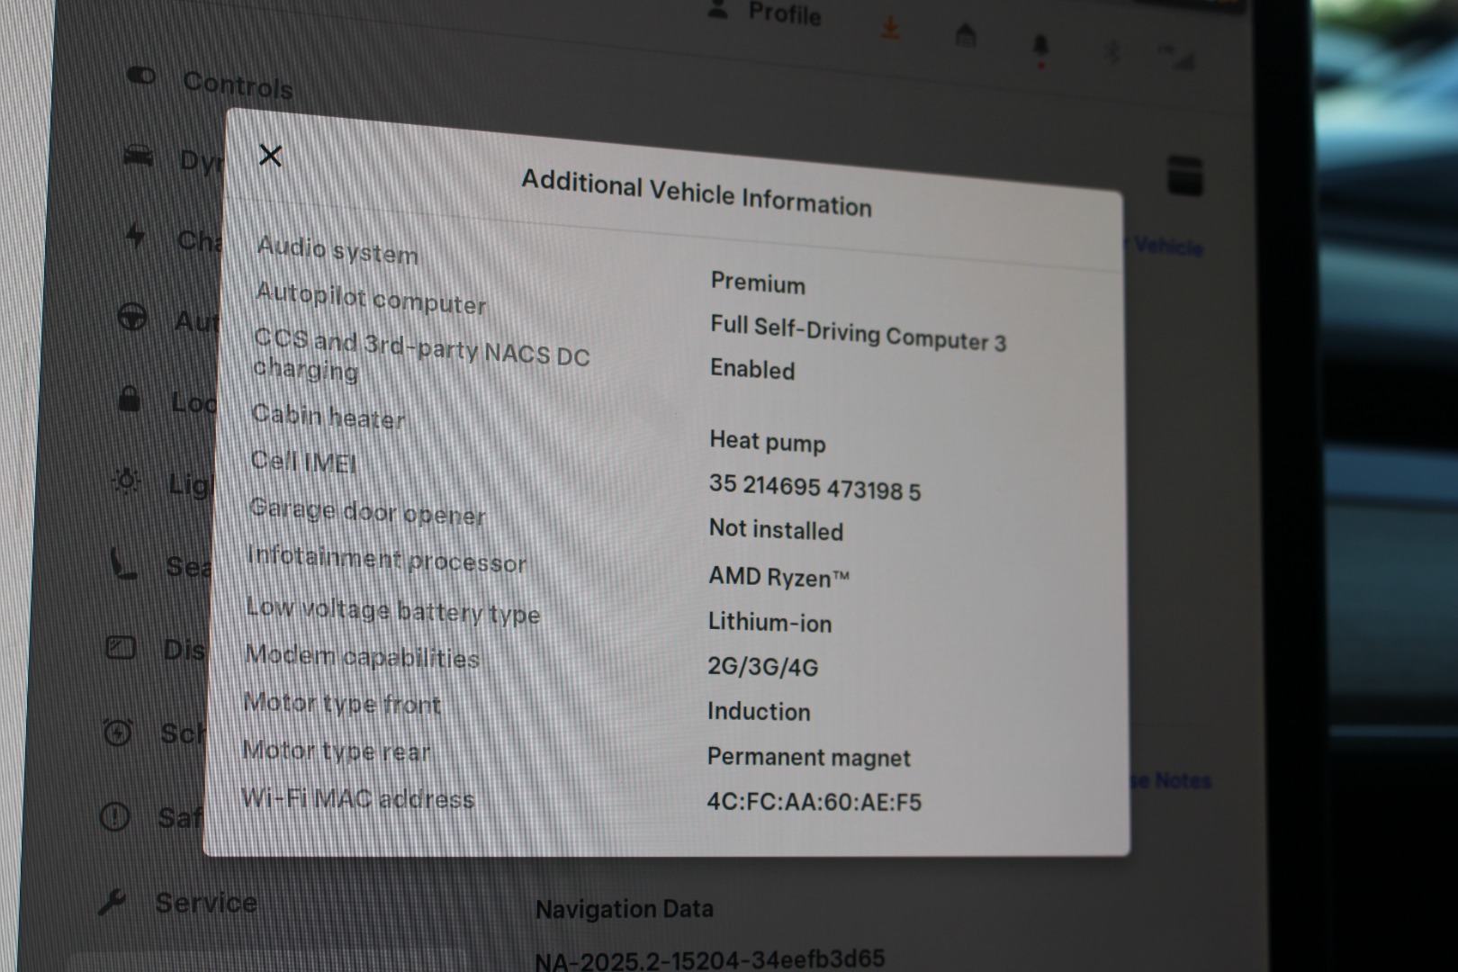
Task: Select the 'Lithium-ion' battery type value
Action: coord(769,622)
